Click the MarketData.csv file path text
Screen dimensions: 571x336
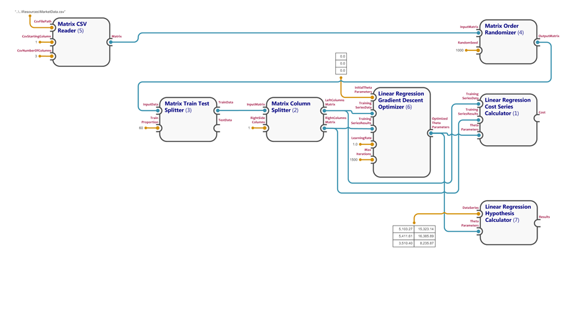pos(40,12)
